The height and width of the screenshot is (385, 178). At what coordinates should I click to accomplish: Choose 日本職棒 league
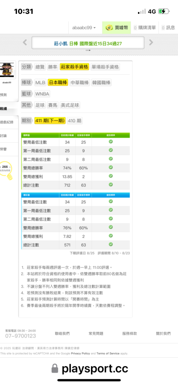[x=58, y=82]
